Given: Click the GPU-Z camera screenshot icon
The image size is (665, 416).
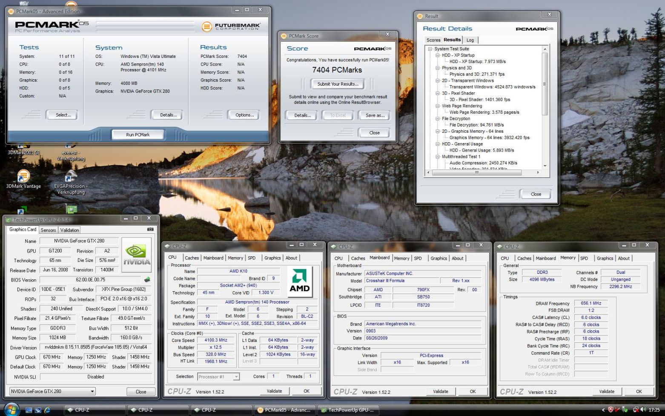Looking at the screenshot, I should point(150,230).
